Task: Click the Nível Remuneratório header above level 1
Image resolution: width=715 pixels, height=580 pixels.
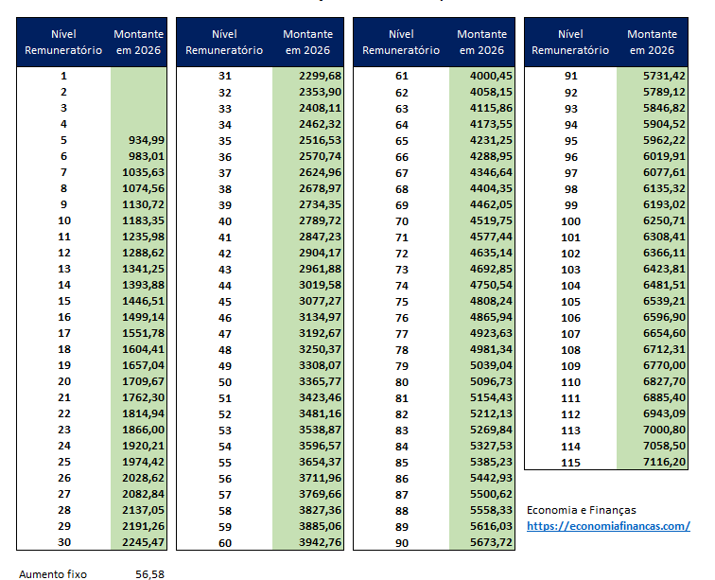Action: (x=63, y=42)
